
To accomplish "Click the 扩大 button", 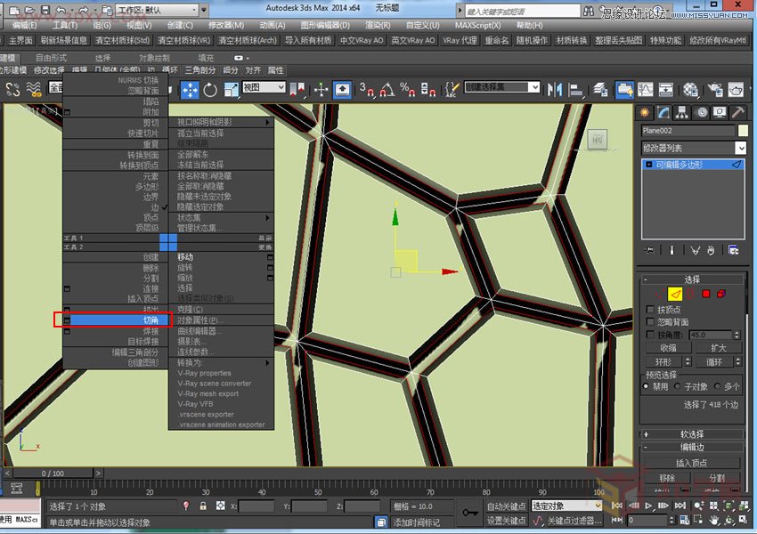I will click(x=719, y=348).
